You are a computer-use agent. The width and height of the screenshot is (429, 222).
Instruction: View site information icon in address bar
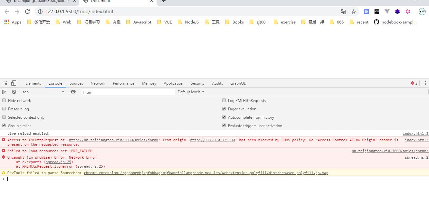[x=40, y=12]
